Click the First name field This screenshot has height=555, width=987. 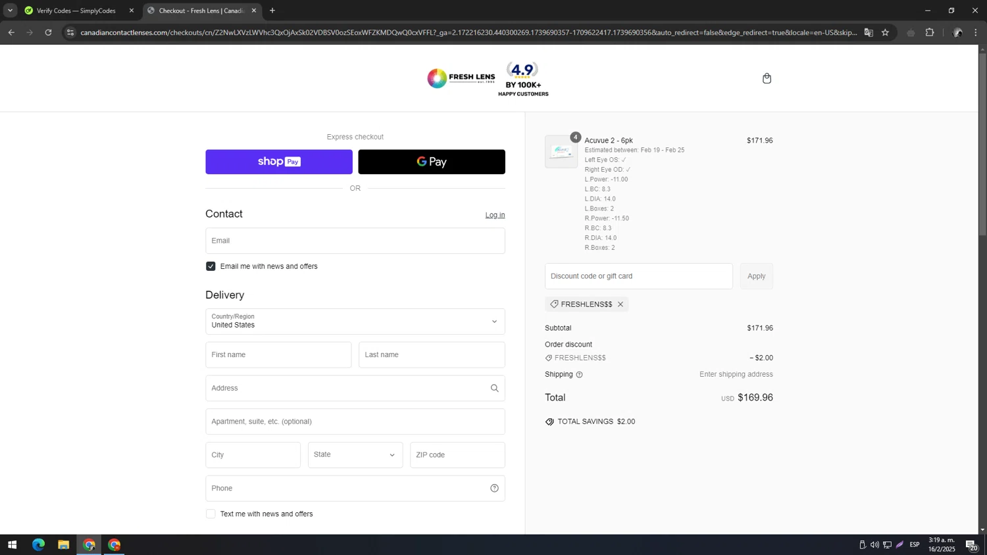[278, 355]
